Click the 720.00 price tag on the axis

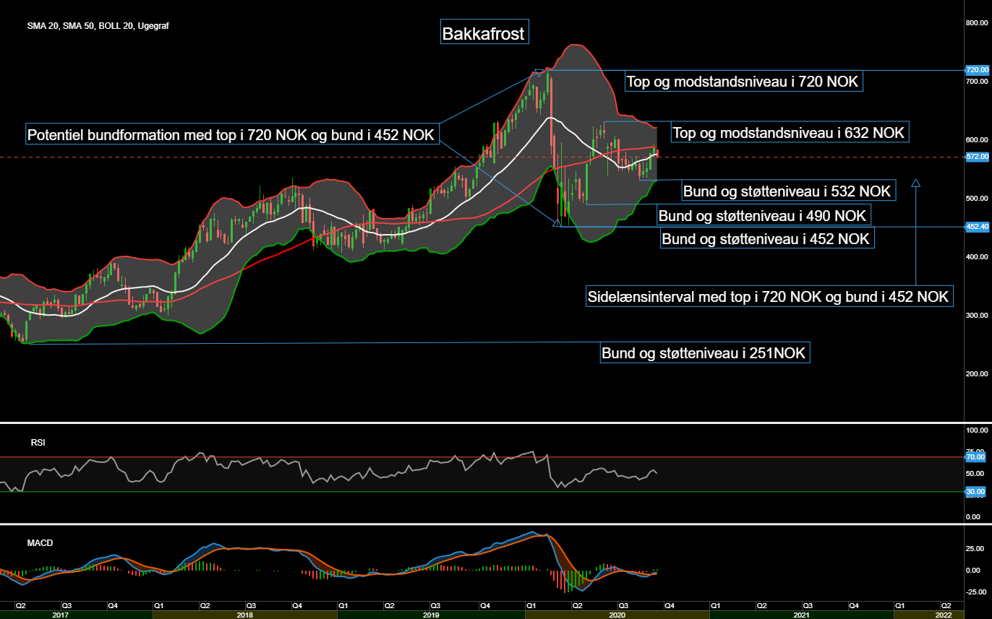tap(978, 69)
